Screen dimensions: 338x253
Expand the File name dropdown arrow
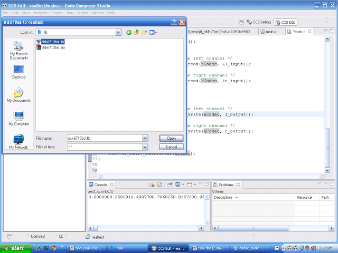pyautogui.click(x=145, y=138)
